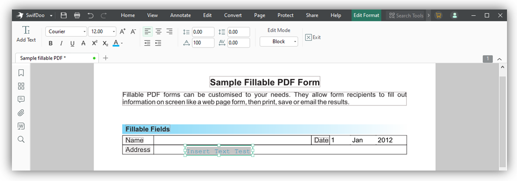Expand the Edit Mode Block dropdown

coord(279,42)
